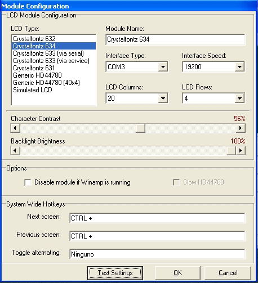
Task: Click Character Contrast right arrow button
Action: pos(241,128)
